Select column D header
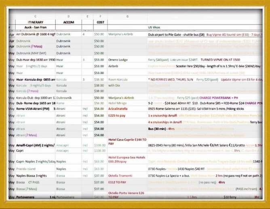The height and width of the screenshot is (209, 270). point(68,16)
